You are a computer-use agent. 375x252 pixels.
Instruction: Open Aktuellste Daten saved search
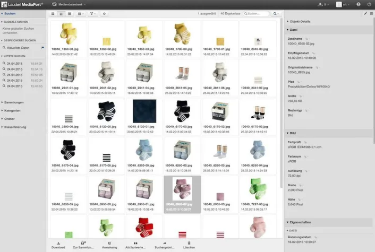(x=21, y=48)
